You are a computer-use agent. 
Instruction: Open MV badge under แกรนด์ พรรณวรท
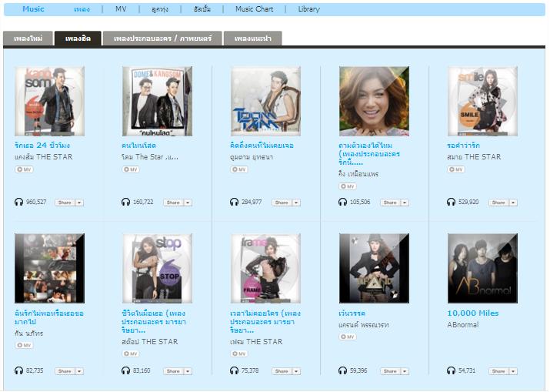[347, 337]
